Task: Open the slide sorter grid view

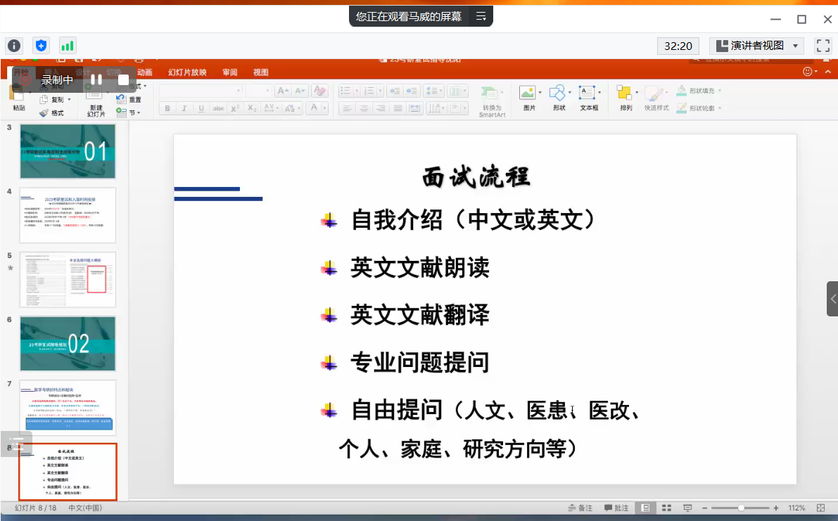Action: (667, 508)
